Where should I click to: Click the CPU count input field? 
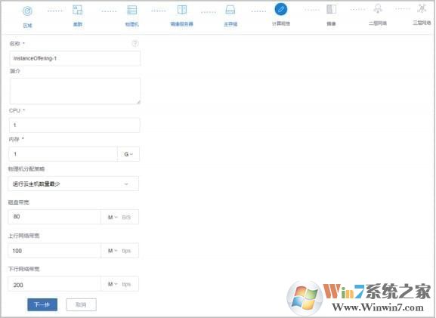coord(75,125)
